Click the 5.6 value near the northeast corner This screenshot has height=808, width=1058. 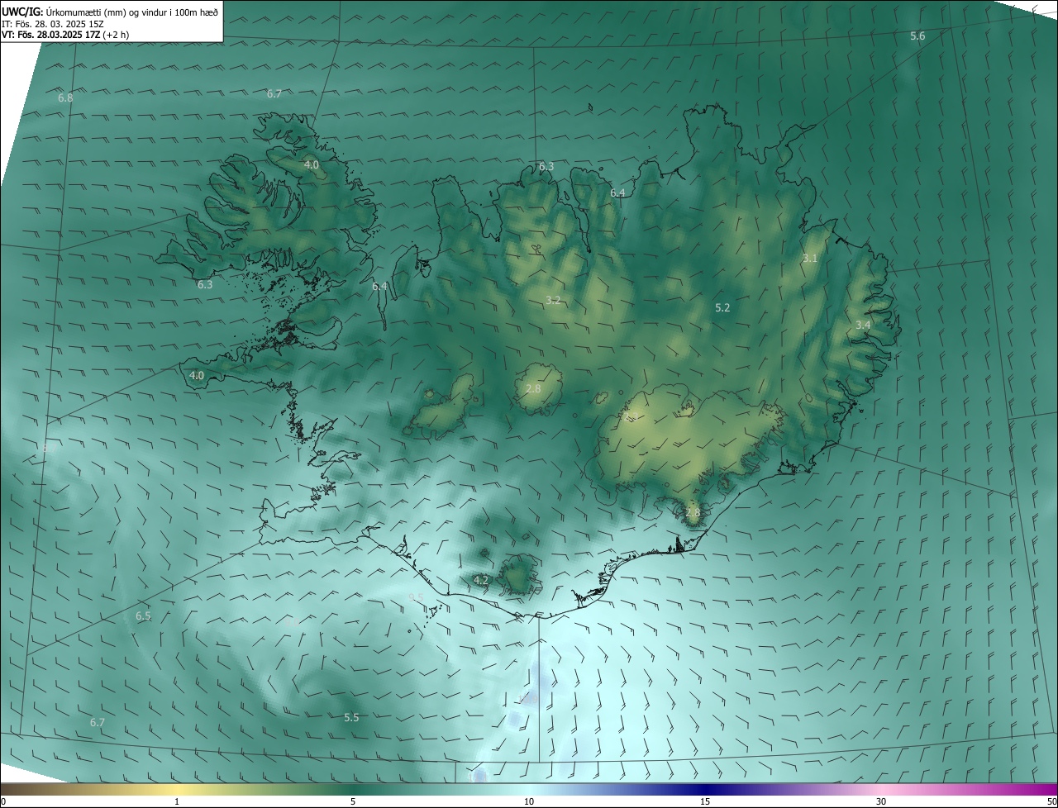(x=917, y=36)
